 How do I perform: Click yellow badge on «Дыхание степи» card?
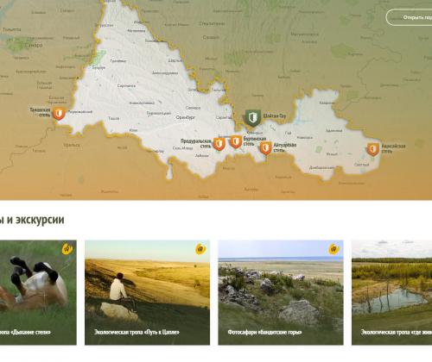coord(67,248)
